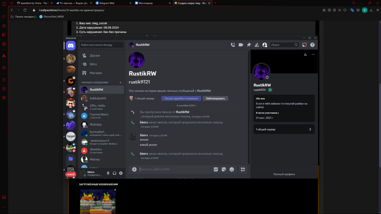Open Группа bberx group chat
Image resolution: width=381 pixels, height=214 pixels.
pyautogui.click(x=102, y=116)
